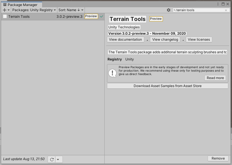232x165 pixels.
Task: Open View documentation link
Action: tap(126, 40)
